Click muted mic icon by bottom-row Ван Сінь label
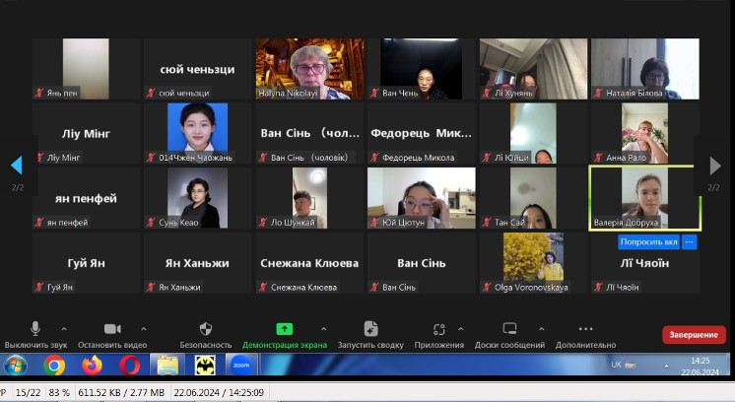 coord(374,287)
